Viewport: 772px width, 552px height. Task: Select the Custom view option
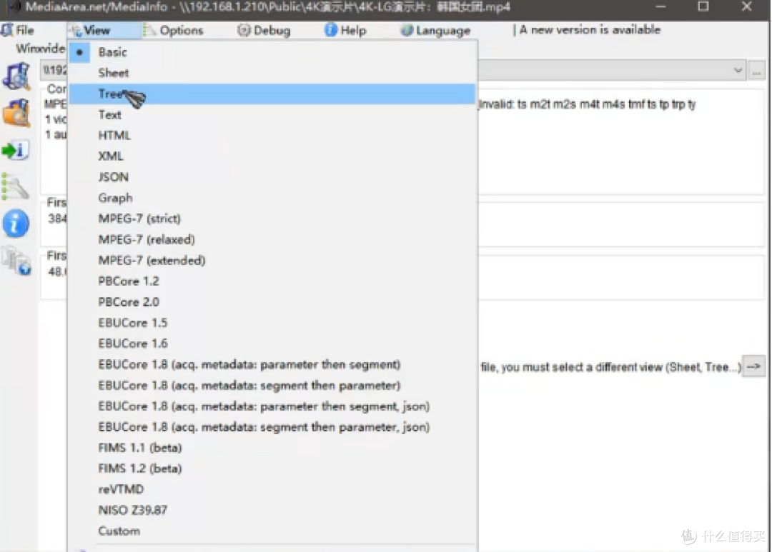pos(272,531)
